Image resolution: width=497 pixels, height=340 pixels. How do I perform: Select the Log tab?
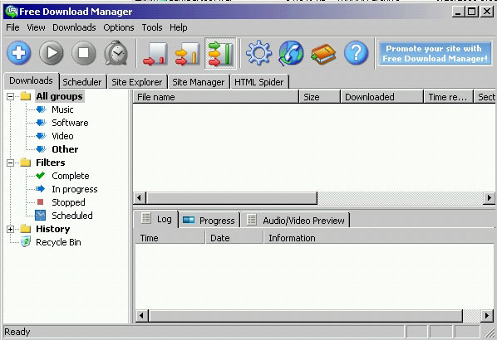point(156,219)
